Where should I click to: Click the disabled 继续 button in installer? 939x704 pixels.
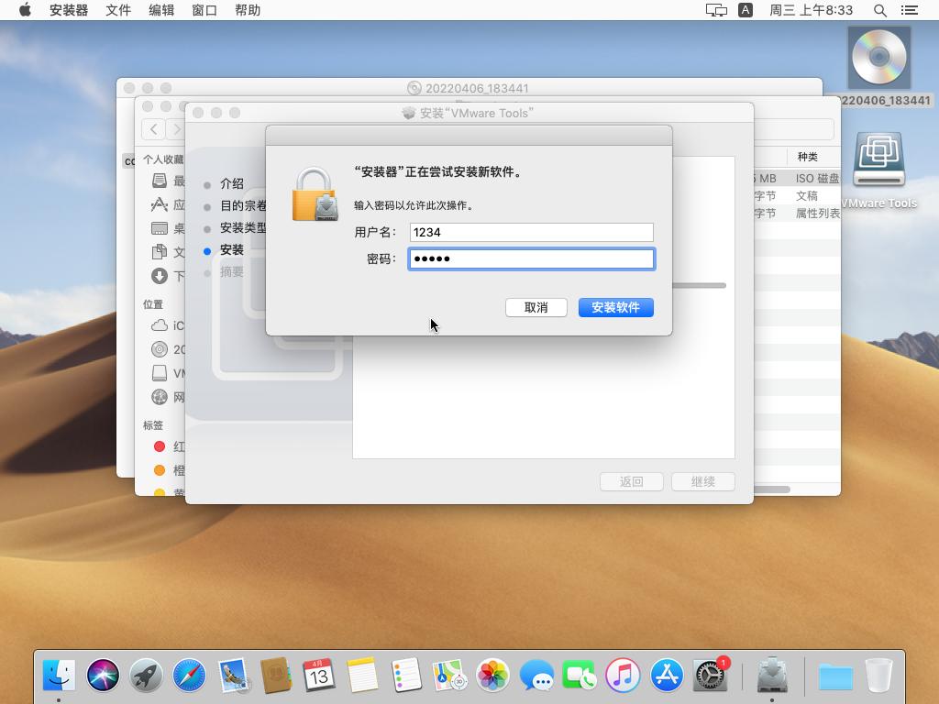click(x=703, y=482)
